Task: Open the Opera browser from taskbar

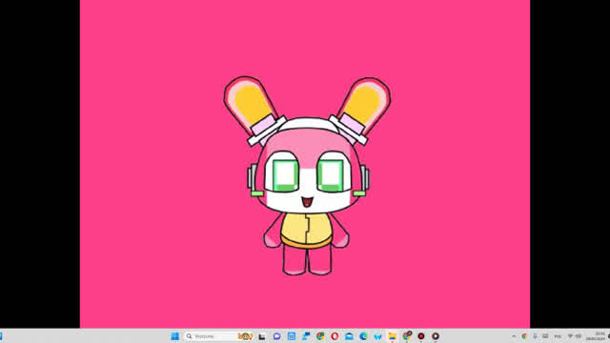Action: pyautogui.click(x=335, y=336)
